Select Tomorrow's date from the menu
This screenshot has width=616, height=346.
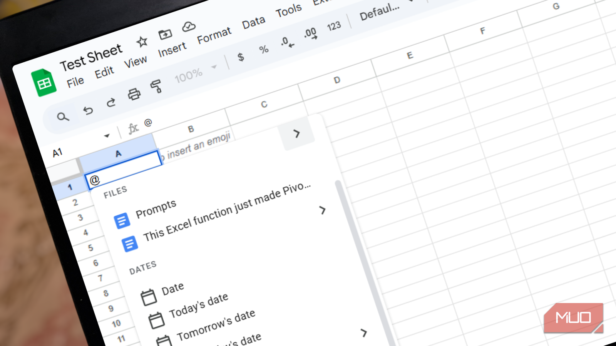tap(216, 325)
